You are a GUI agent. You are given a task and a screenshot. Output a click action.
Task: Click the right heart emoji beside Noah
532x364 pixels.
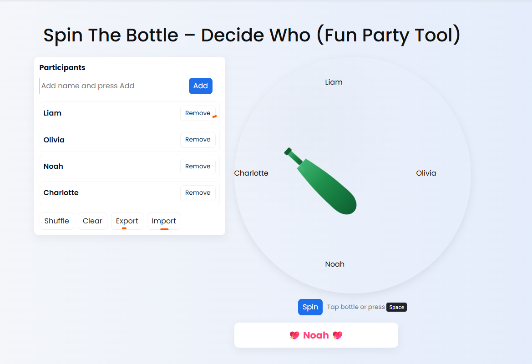[x=337, y=335]
